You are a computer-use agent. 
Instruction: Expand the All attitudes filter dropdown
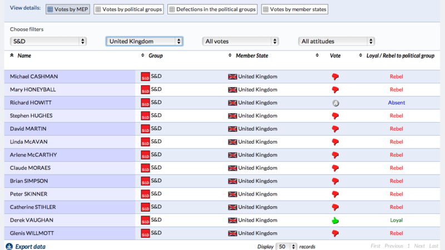[336, 41]
